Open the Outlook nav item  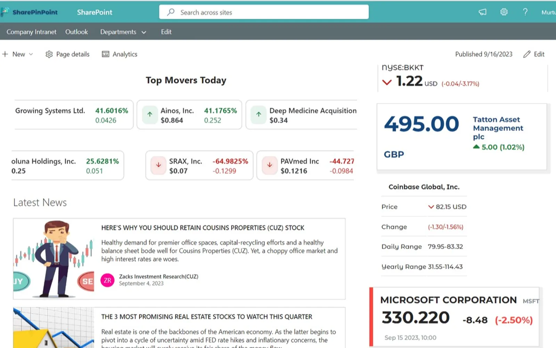tap(76, 32)
